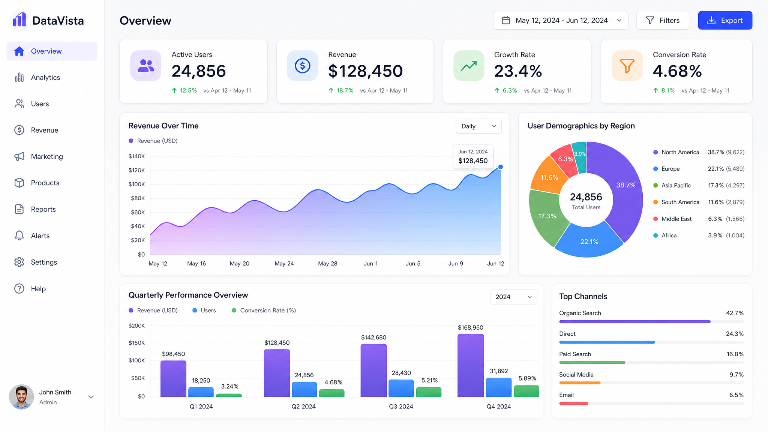Click the Middle East legend color dot
Image resolution: width=768 pixels, height=432 pixels.
(655, 219)
